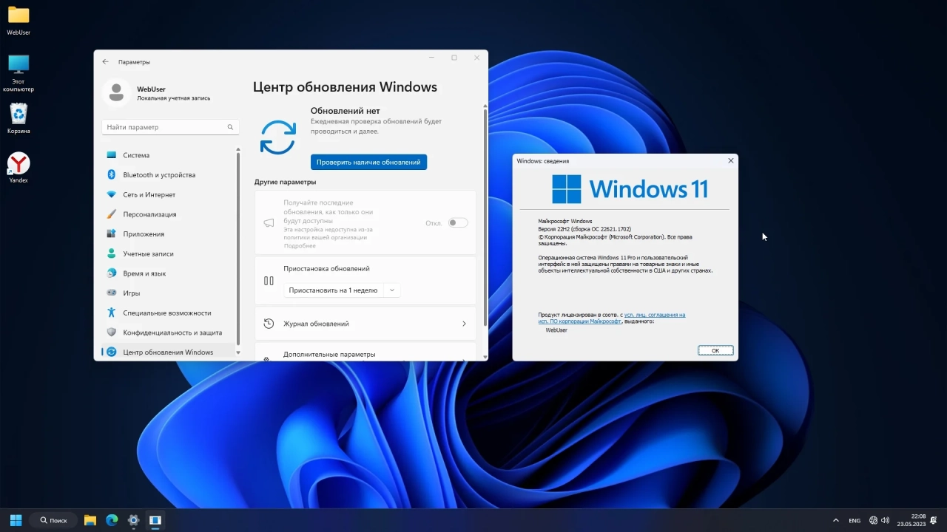Image resolution: width=947 pixels, height=532 pixels.
Task: Click the Центр обновления Windows page title
Action: [x=345, y=87]
